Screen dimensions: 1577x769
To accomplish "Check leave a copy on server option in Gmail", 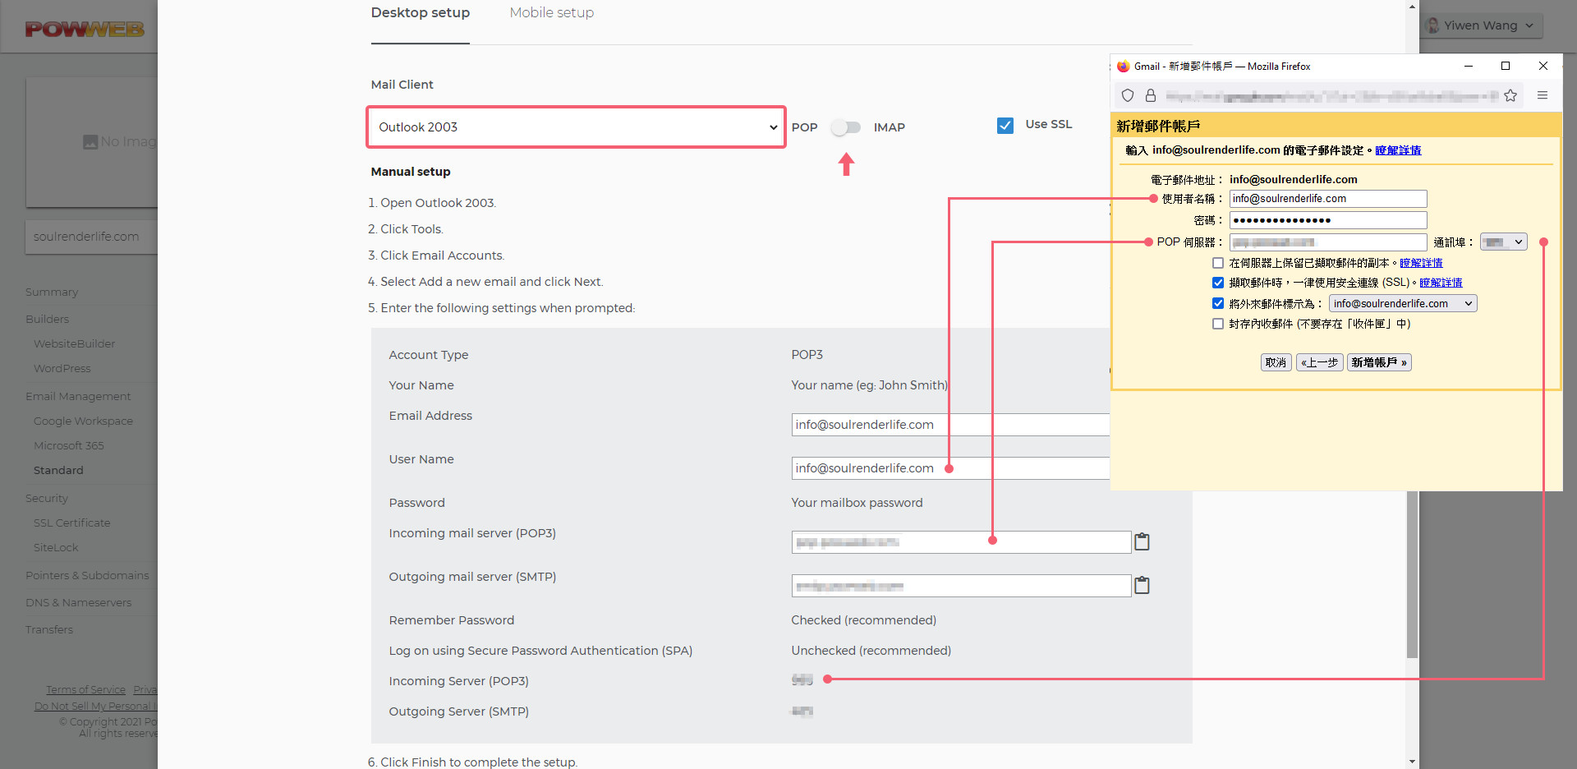I will (1218, 263).
